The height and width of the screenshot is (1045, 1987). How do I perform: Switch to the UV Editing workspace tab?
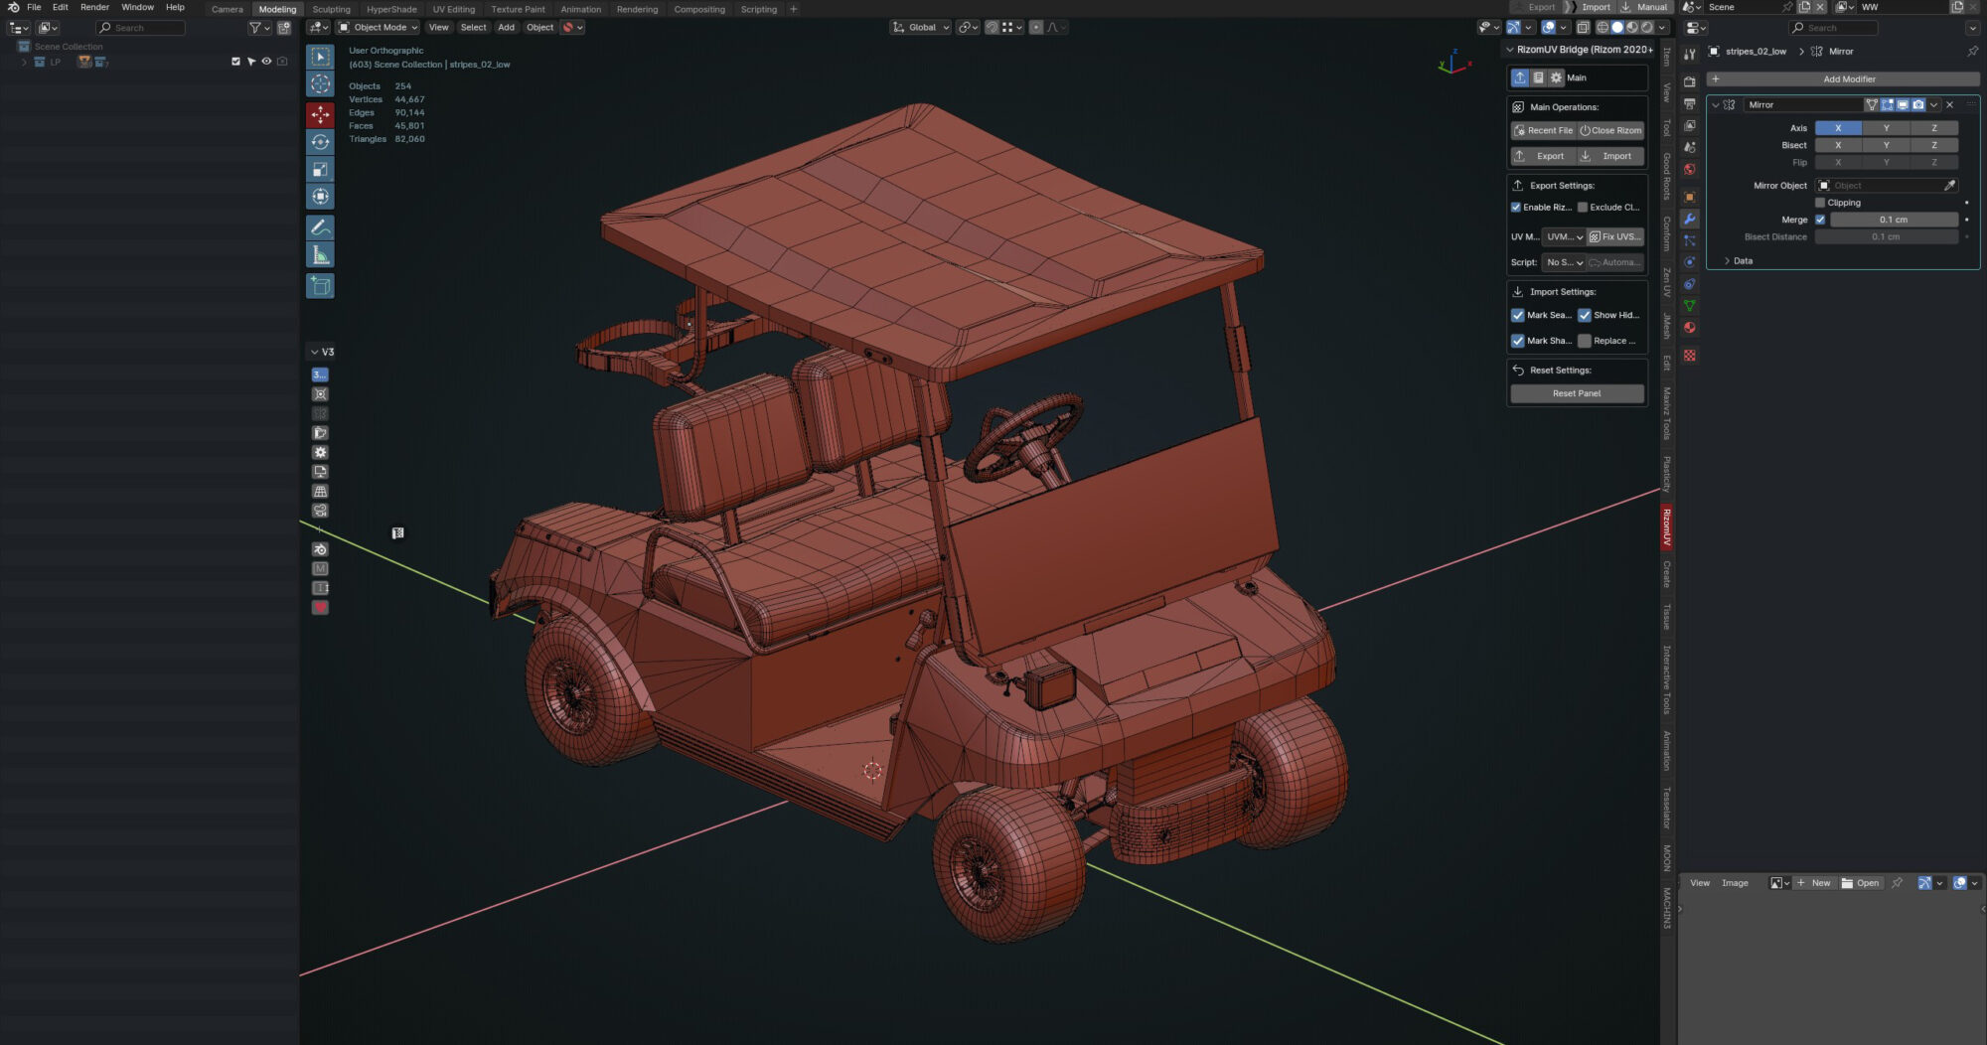click(x=453, y=9)
